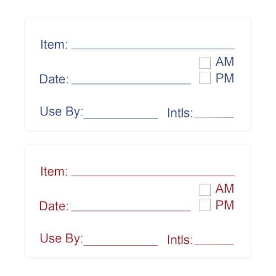The image size is (276, 276).
Task: Click the blue Item line field
Action: (153, 49)
